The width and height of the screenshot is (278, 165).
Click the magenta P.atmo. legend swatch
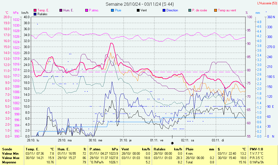tap(87, 11)
